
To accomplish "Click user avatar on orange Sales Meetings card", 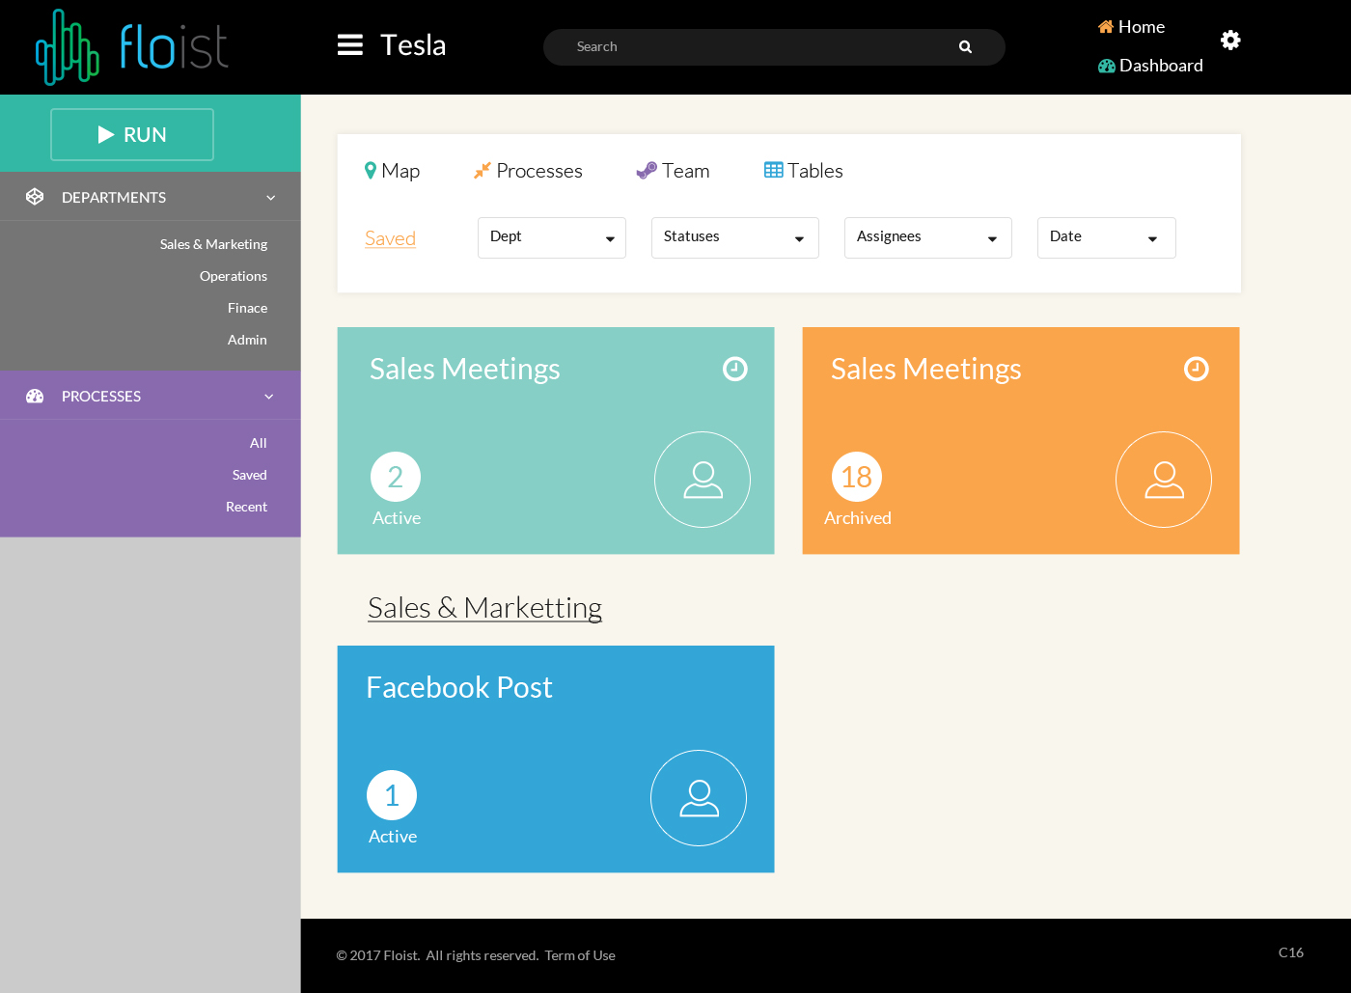I will click(1164, 480).
